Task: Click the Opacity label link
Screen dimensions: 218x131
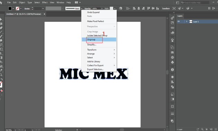Action: (x=88, y=9)
